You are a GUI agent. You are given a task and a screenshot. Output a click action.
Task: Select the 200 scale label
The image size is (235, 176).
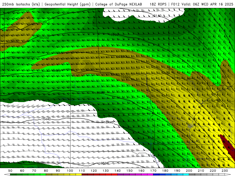189,171
